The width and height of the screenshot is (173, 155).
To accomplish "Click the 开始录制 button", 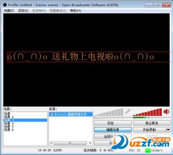I will (149, 130).
